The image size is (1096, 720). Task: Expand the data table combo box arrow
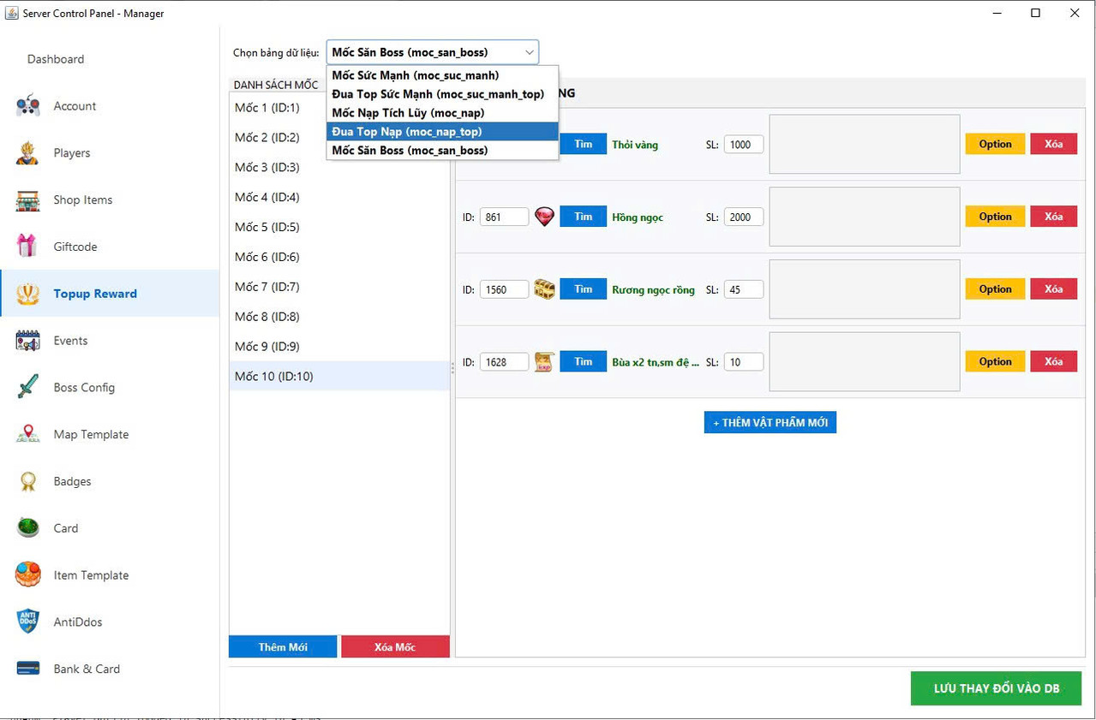529,52
